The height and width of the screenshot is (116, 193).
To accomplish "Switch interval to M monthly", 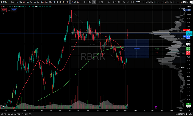I will (x=75, y=2).
